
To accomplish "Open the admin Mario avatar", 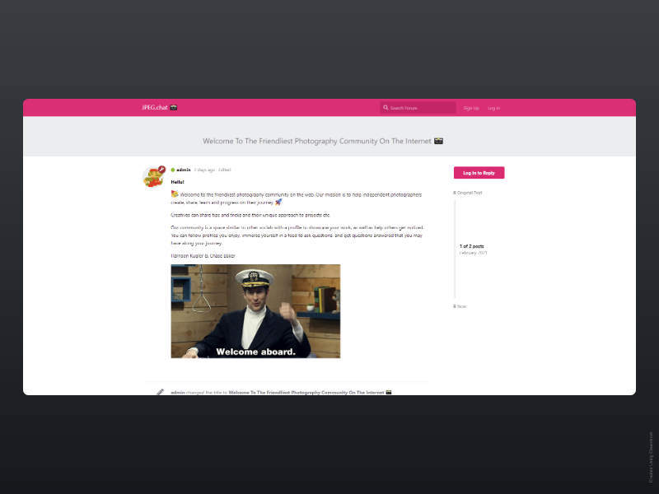I will coord(153,177).
